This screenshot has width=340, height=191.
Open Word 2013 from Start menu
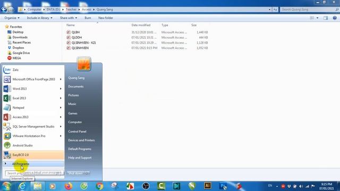pos(33,89)
